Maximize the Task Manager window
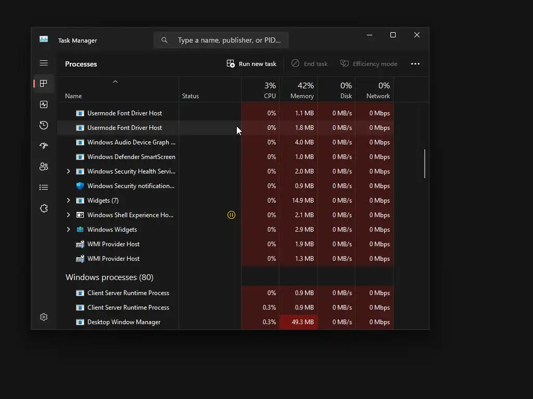533x399 pixels. 393,35
